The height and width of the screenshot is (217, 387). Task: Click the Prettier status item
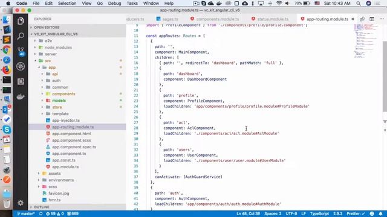(356, 213)
